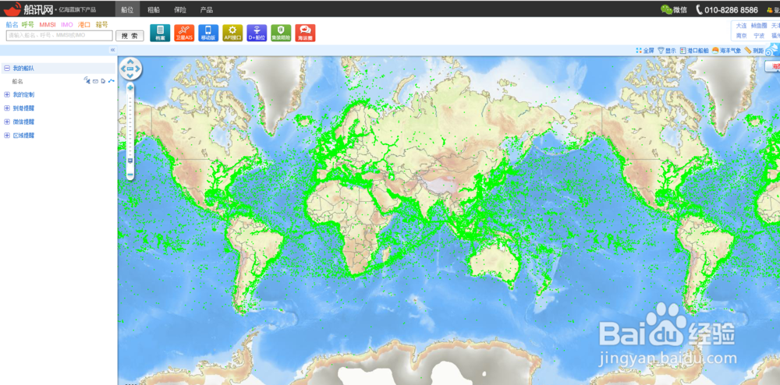Pan the map up with arrow

click(130, 62)
